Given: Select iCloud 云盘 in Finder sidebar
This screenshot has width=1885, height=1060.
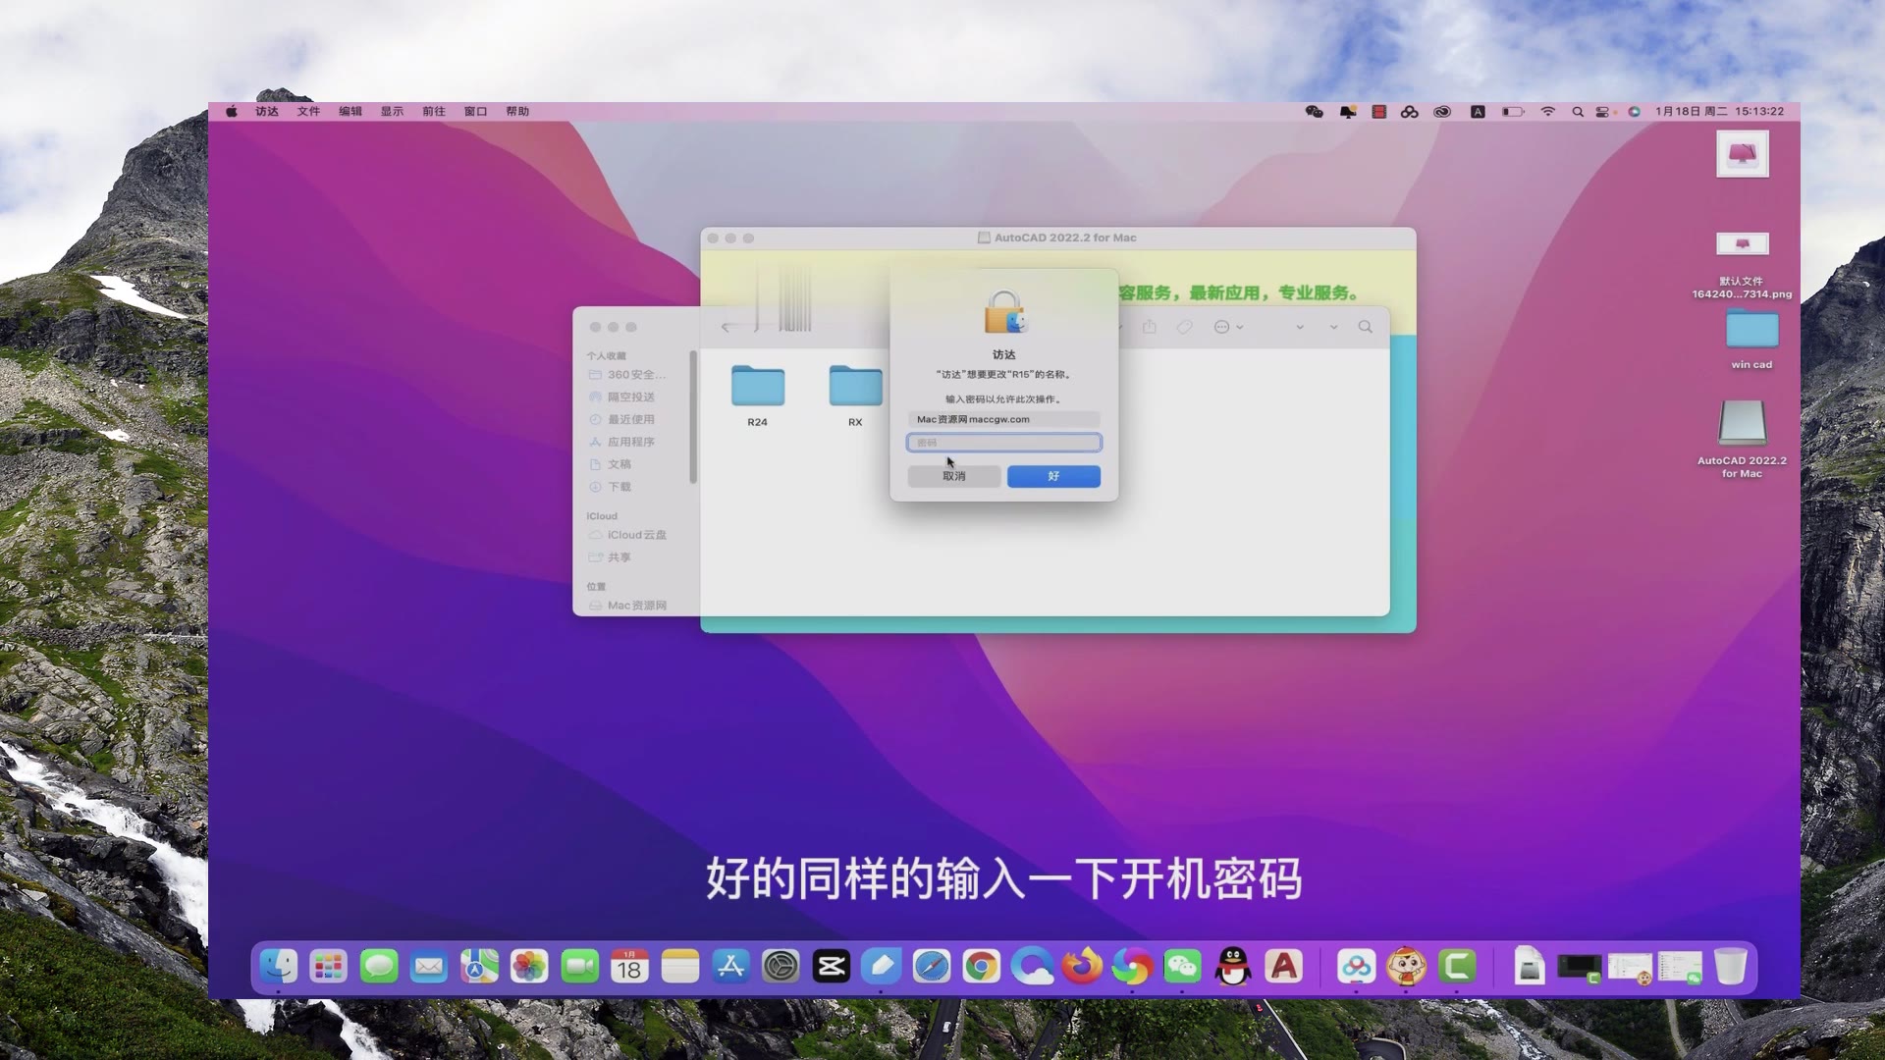Looking at the screenshot, I should pos(628,536).
